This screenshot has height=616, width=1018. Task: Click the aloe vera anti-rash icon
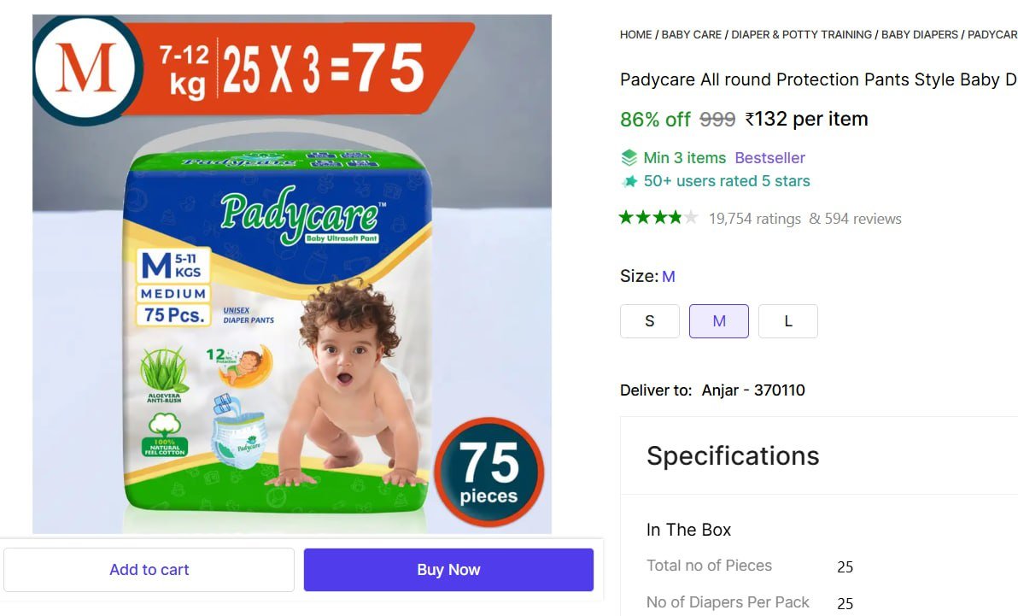164,375
